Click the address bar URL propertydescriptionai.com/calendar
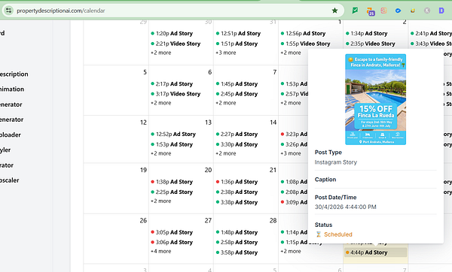This screenshot has width=452, height=272. (x=61, y=11)
